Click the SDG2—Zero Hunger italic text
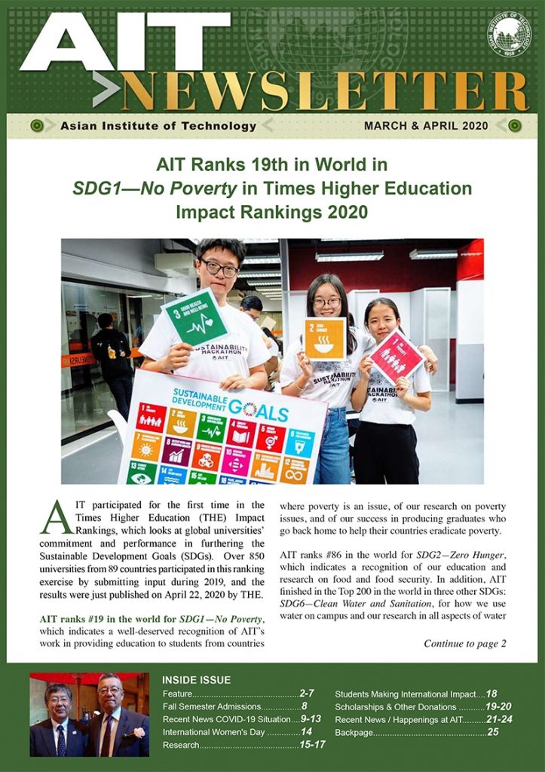The height and width of the screenshot is (772, 545). (x=461, y=555)
